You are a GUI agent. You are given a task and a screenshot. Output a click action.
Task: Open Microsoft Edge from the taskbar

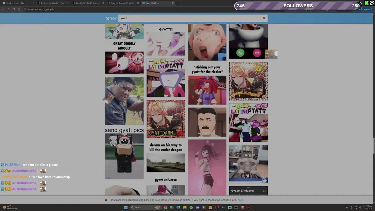(x=178, y=207)
